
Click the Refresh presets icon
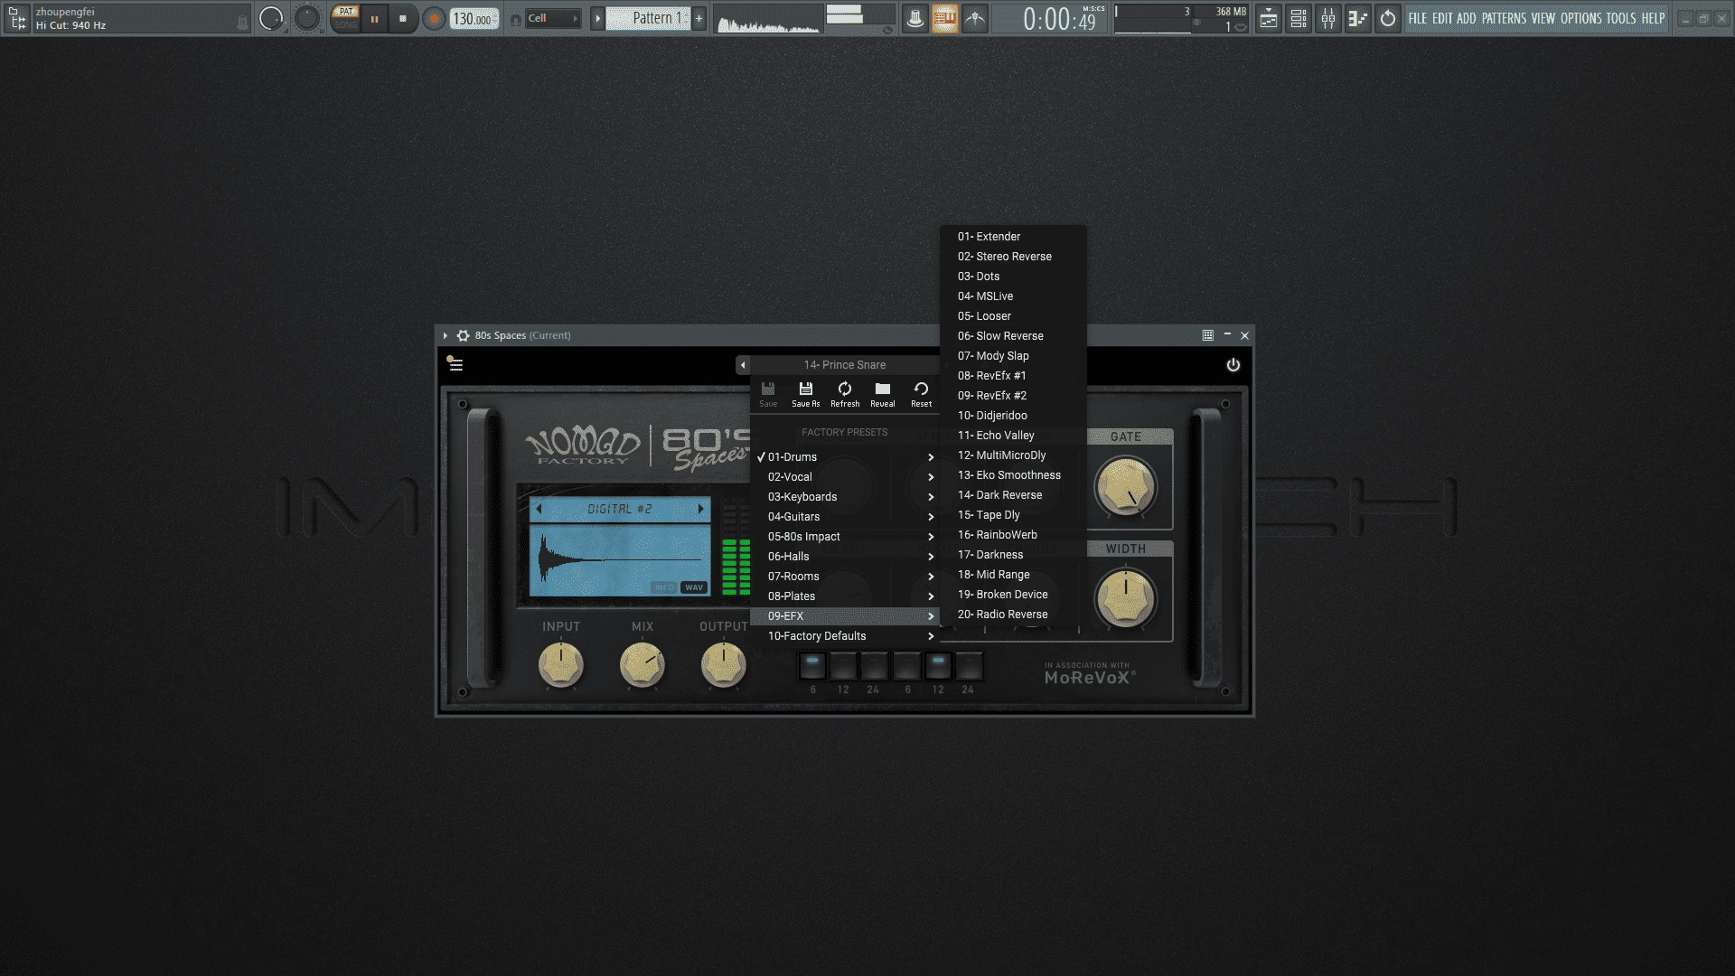pyautogui.click(x=845, y=394)
